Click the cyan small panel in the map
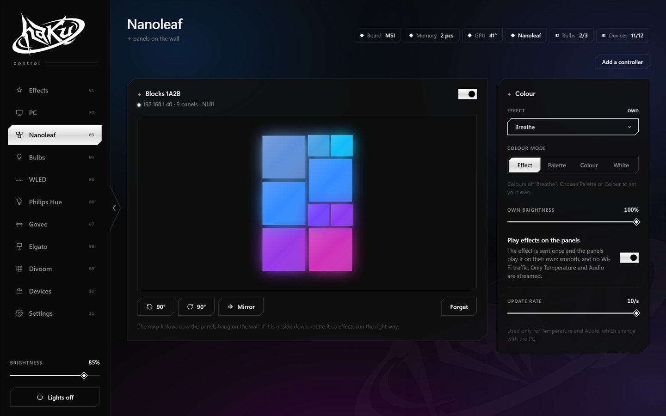Screen dimensions: 666x416 click(342, 146)
